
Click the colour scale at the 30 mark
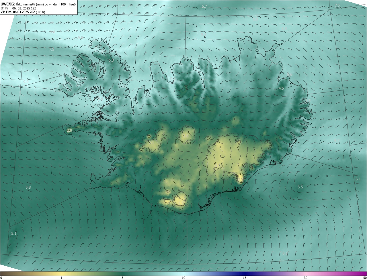coord(306,278)
